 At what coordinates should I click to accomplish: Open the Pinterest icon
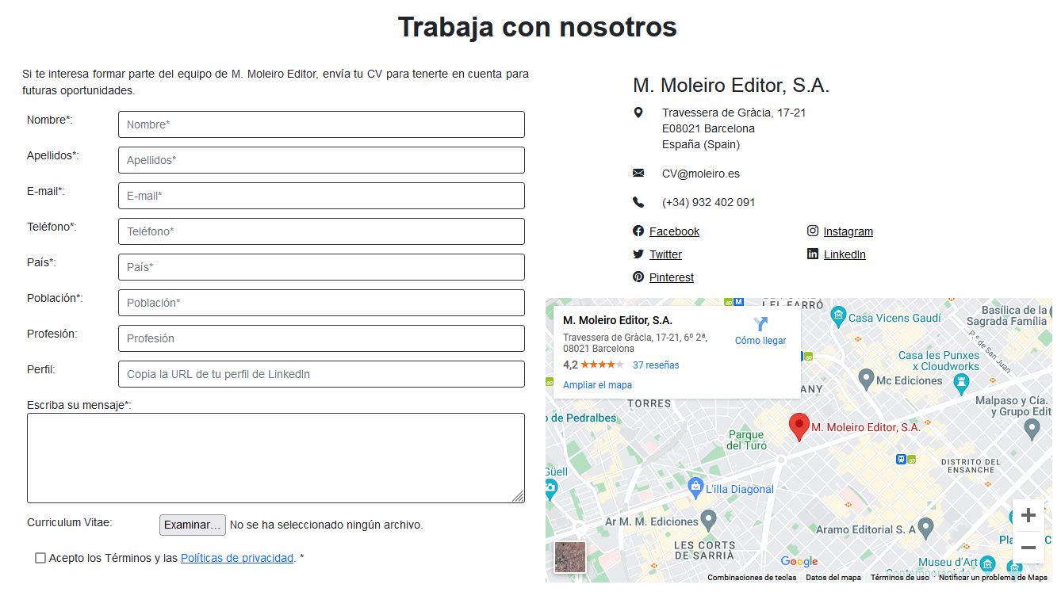(638, 277)
